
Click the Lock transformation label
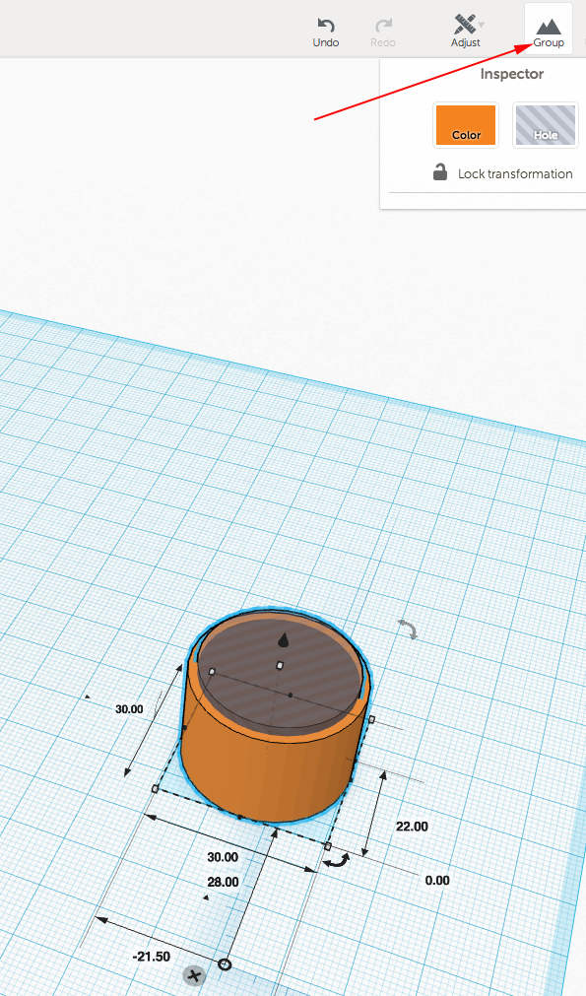pos(515,173)
